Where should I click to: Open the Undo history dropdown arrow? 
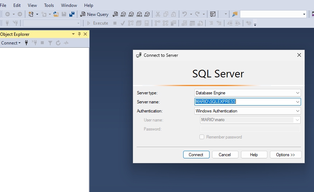191,14
